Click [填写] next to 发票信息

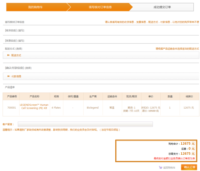point(21,41)
